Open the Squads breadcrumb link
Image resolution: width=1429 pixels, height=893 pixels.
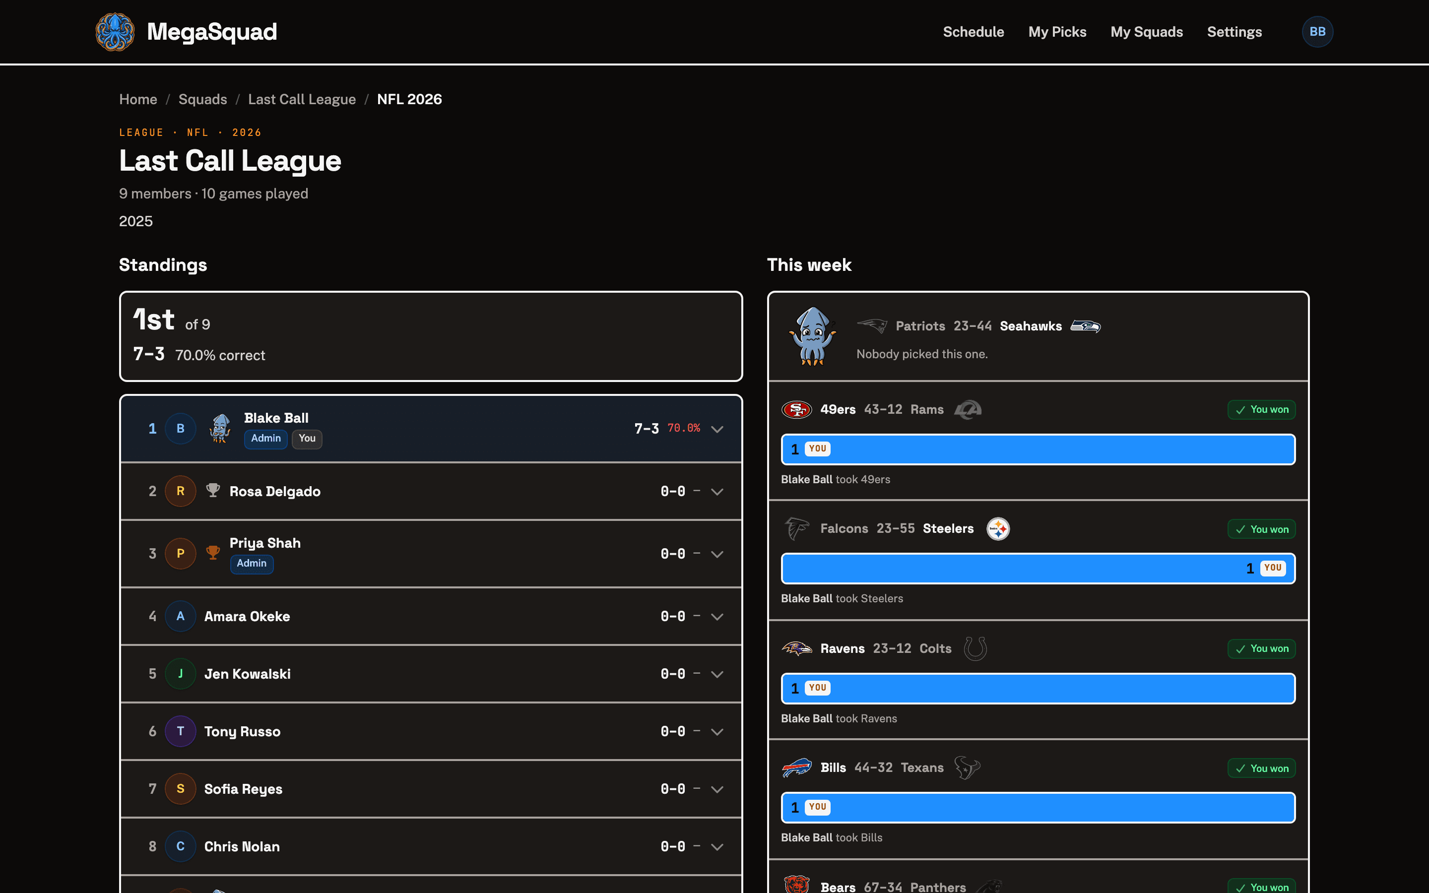[x=202, y=99]
